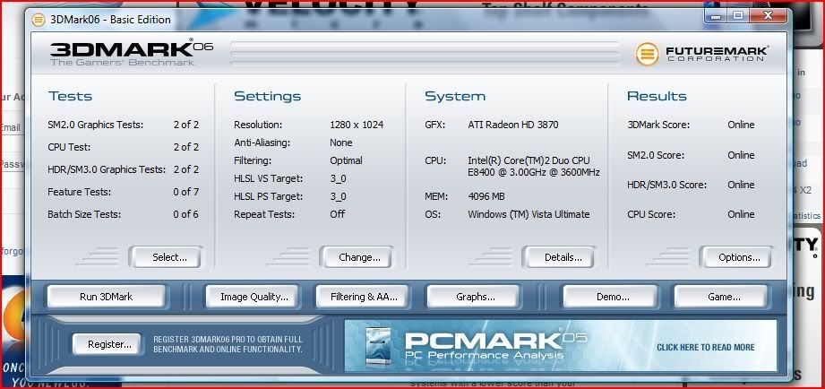
Task: Click the 'CPU Test:' label
Action: pos(69,147)
